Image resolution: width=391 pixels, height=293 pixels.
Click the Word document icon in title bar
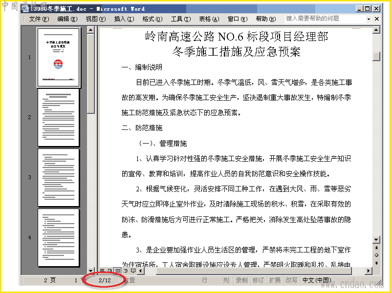(x=25, y=9)
